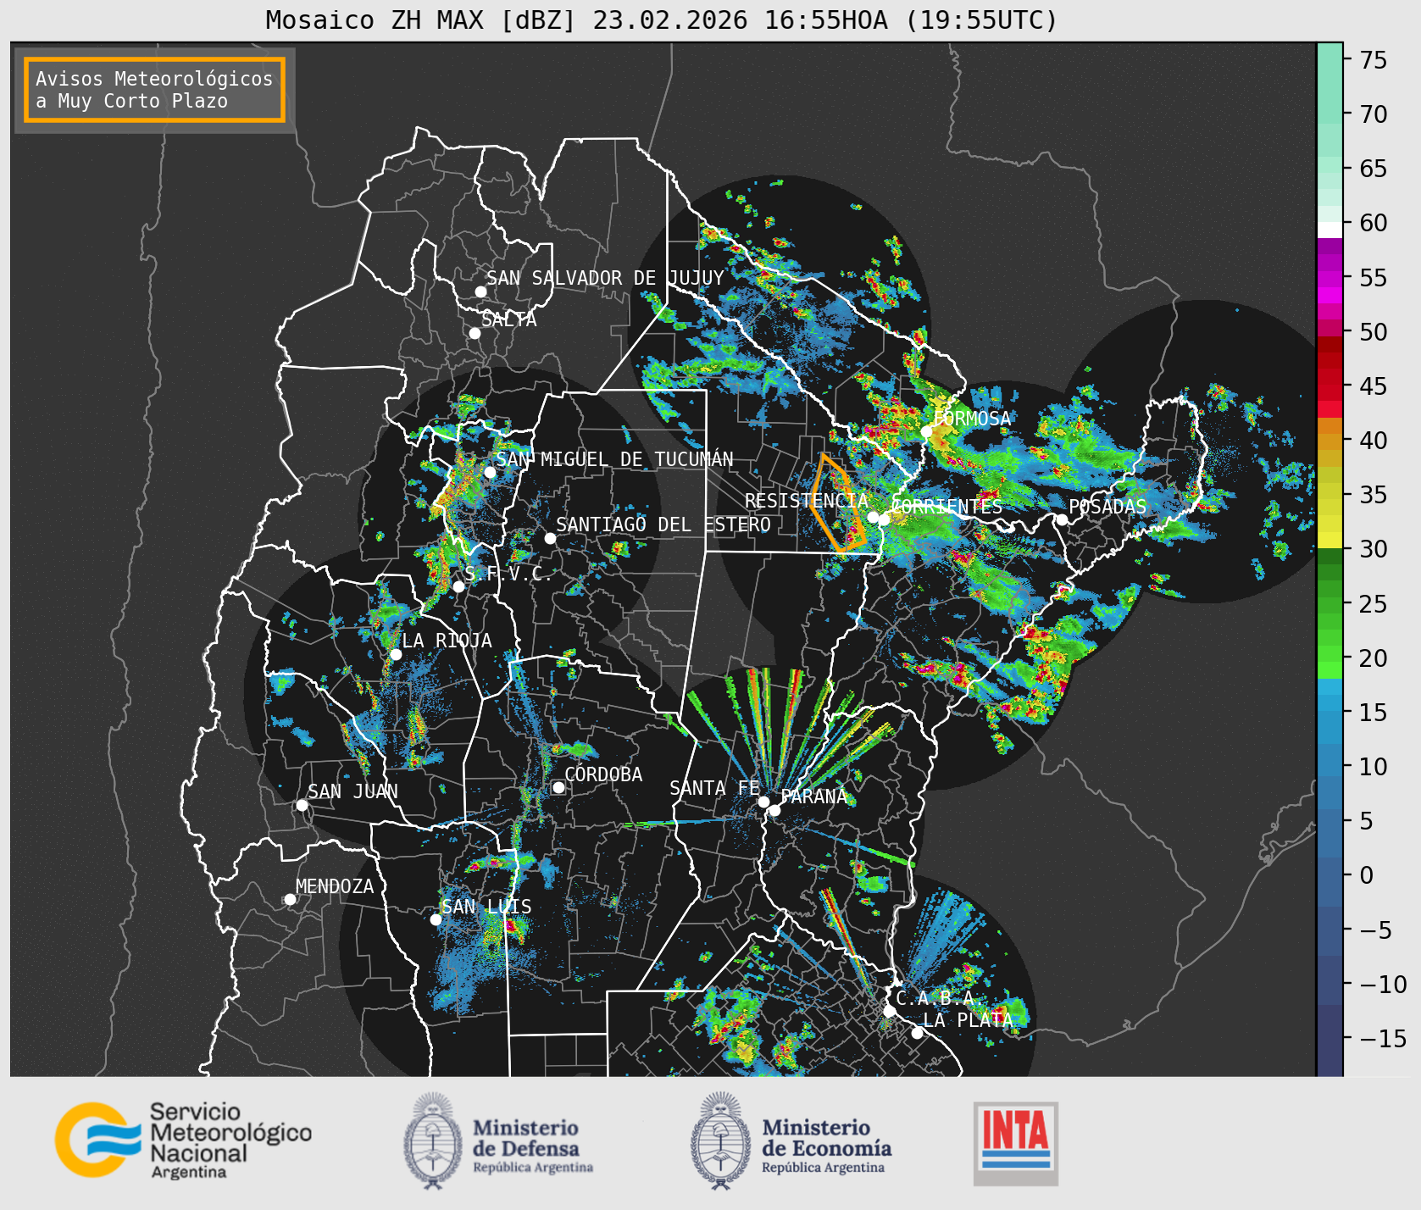Click the 'SAN MIGUEL DE TUCUMÁN' label

point(614,459)
